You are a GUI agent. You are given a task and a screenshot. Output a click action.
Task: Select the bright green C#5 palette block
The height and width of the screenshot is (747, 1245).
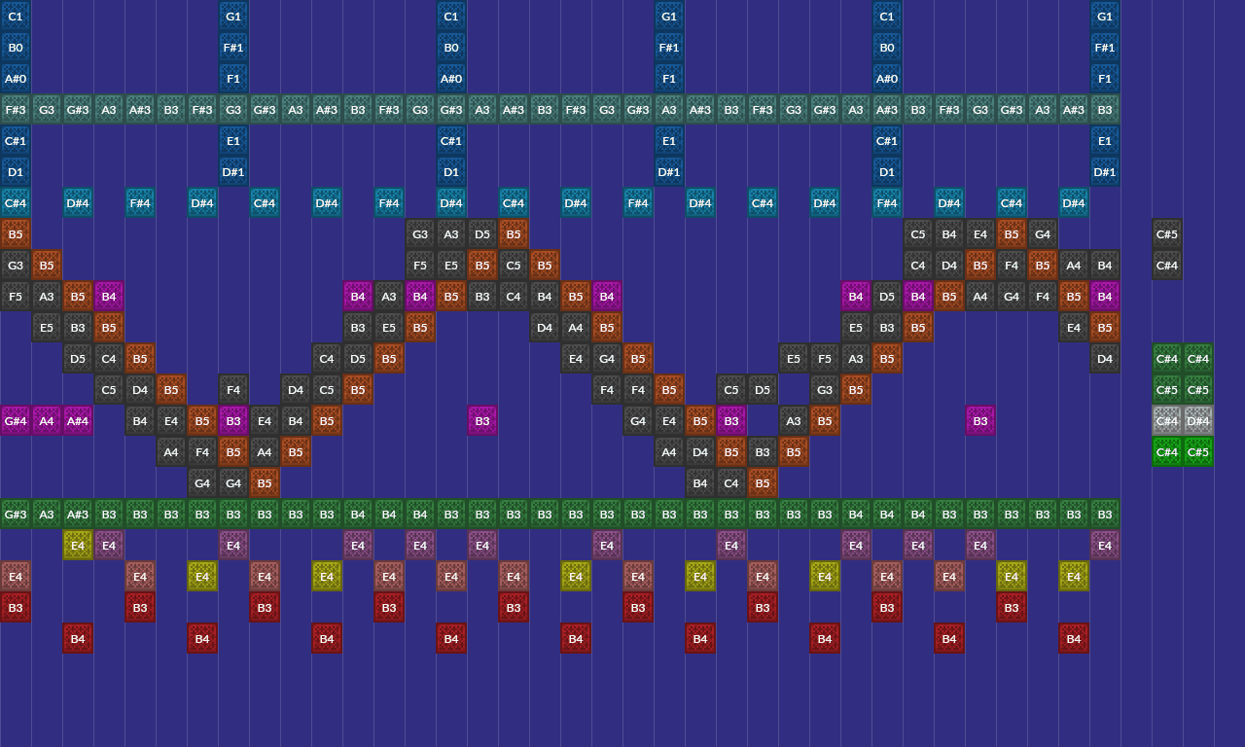coord(1198,452)
